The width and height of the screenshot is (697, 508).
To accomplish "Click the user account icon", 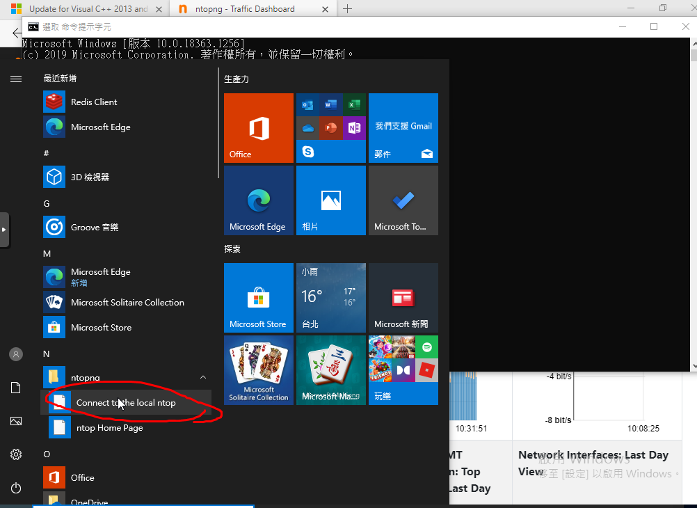I will pos(16,354).
